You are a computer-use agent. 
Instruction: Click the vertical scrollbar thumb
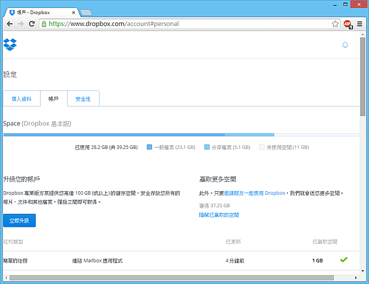pyautogui.click(x=362, y=76)
